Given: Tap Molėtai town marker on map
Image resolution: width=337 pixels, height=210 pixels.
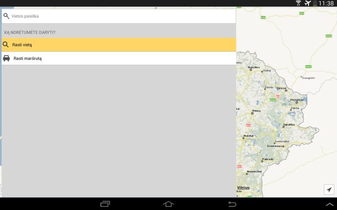Looking at the screenshot, I should coord(244,138).
